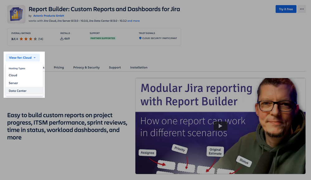
Task: Click the Hosting Types heading
Action: coord(17,68)
